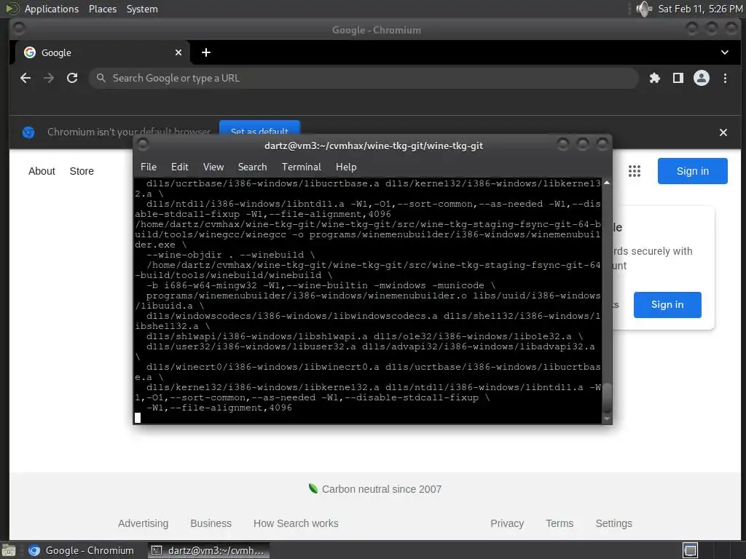This screenshot has width=746, height=559.
Task: Open the Chromium profile avatar
Action: 702,78
